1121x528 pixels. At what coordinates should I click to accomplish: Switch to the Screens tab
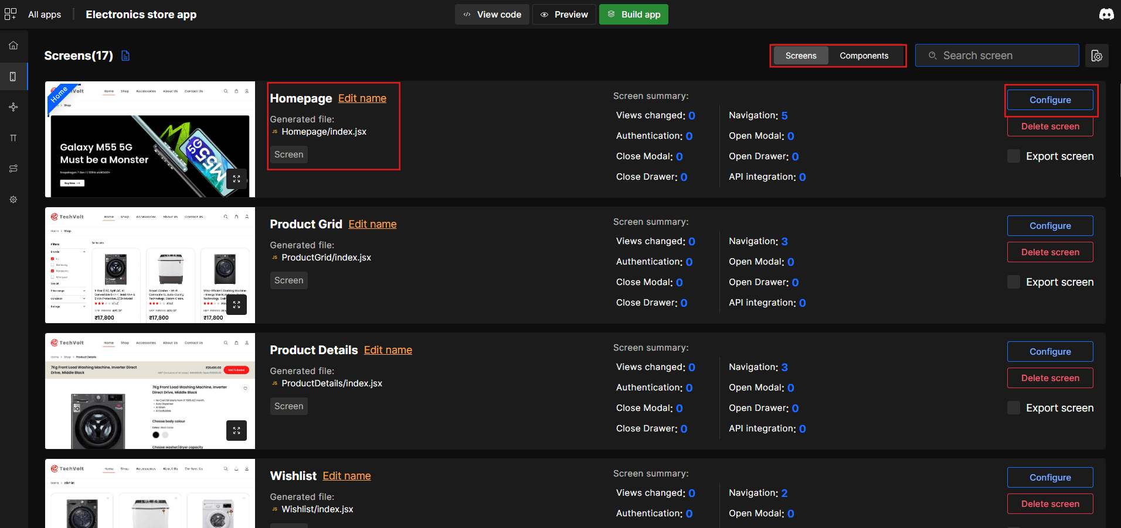[x=800, y=56]
